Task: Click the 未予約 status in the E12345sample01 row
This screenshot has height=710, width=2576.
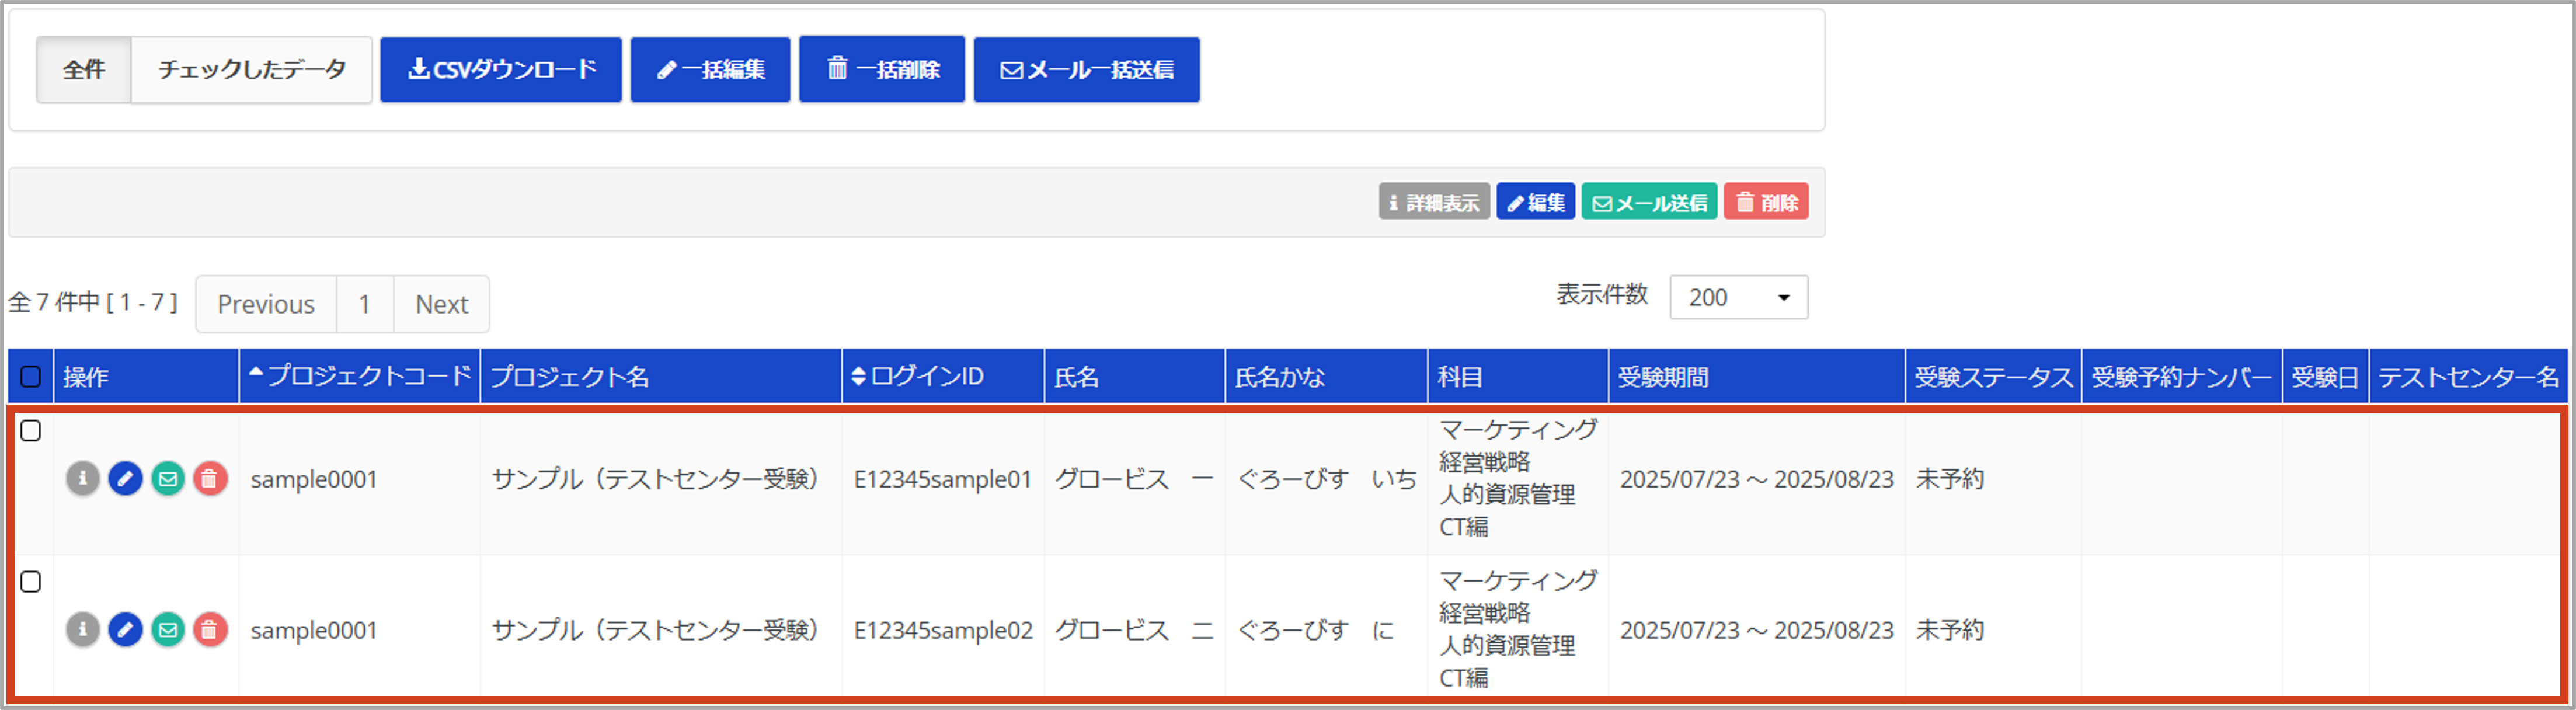Action: click(1949, 480)
